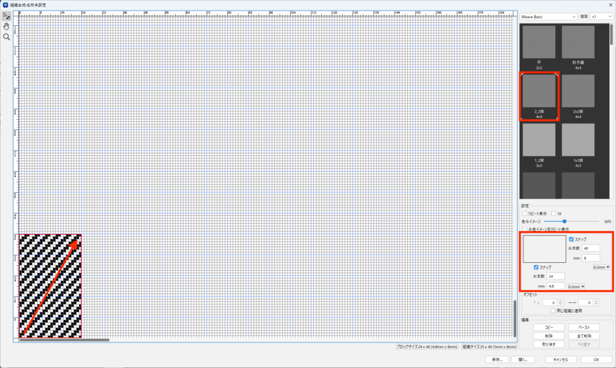Viewport: 616px width, 368px height.
Task: Click the horizontal offset value field
Action: (585, 302)
